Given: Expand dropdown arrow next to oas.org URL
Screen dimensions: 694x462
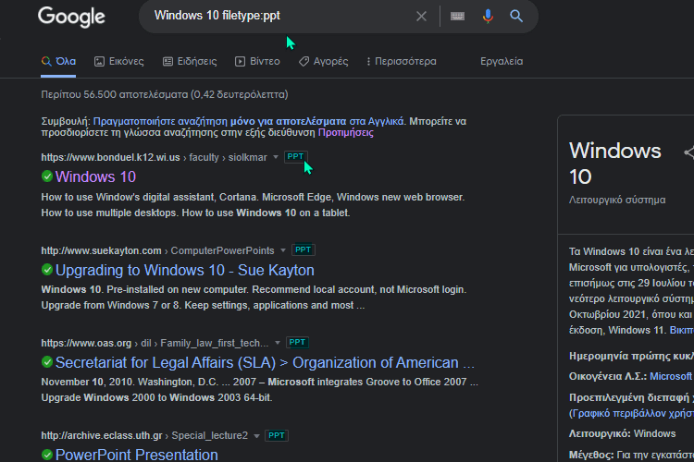Looking at the screenshot, I should click(x=278, y=343).
